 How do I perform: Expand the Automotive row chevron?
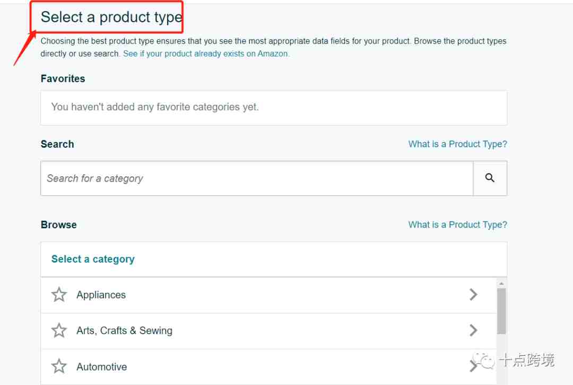[x=473, y=366]
